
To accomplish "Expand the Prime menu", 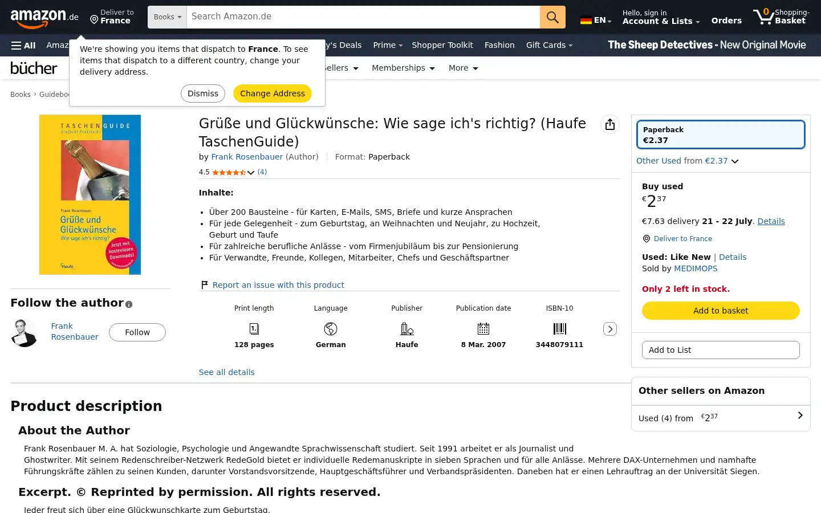I will click(x=388, y=45).
